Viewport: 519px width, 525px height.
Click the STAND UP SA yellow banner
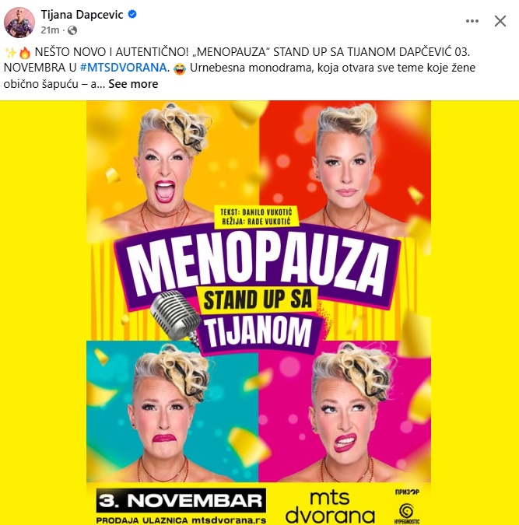tap(258, 299)
